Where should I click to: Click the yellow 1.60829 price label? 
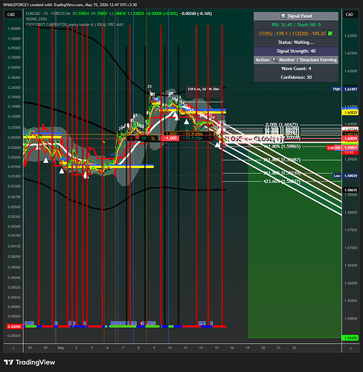pos(350,112)
